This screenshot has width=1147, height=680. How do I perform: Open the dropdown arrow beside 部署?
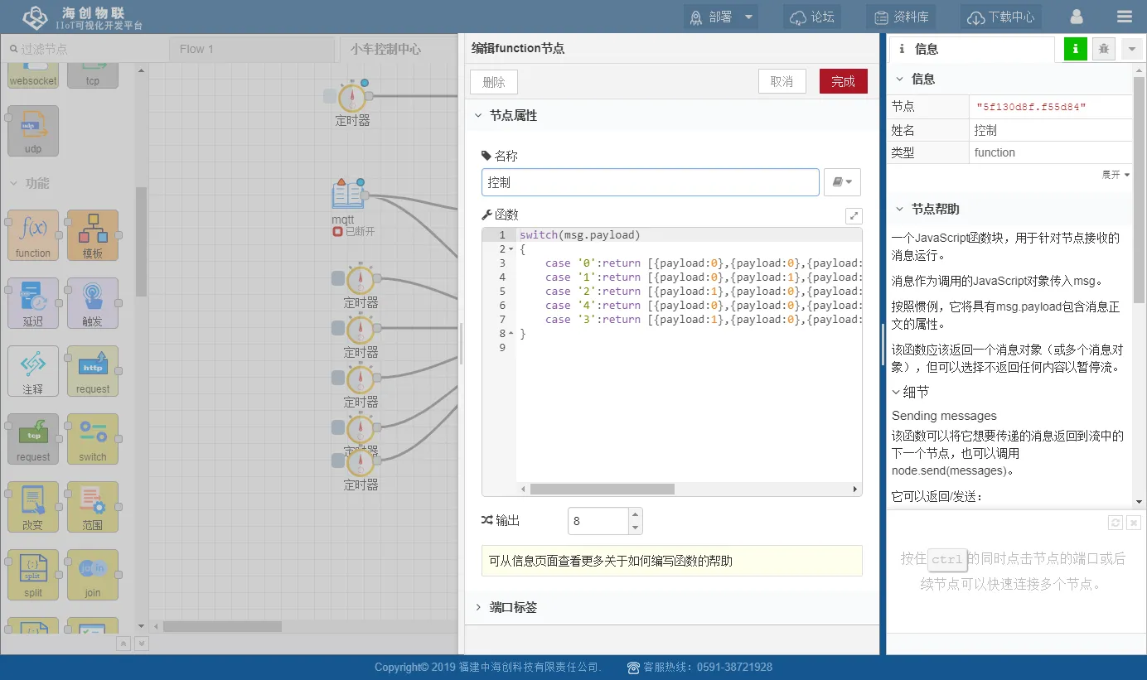coord(748,17)
